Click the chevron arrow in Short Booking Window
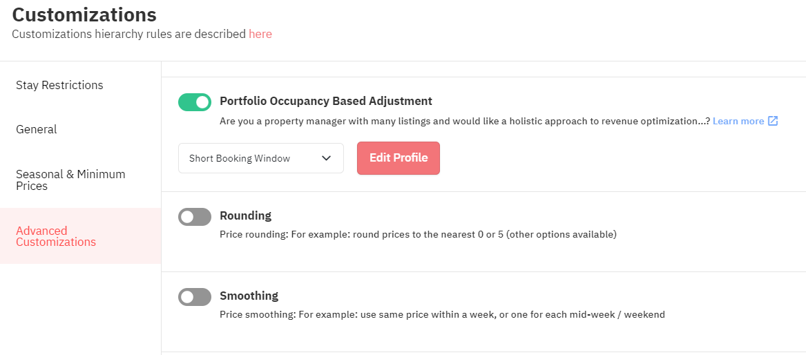The width and height of the screenshot is (806, 355). pyautogui.click(x=326, y=158)
